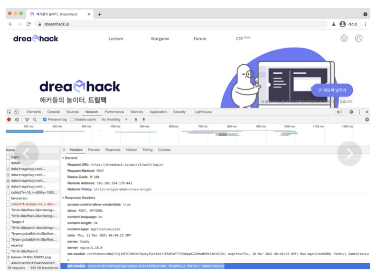This screenshot has width=376, height=277.
Task: Open the Response tab of request
Action: click(113, 150)
